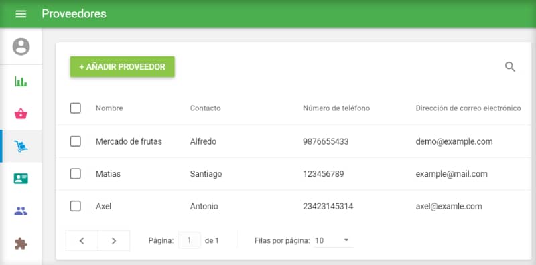The height and width of the screenshot is (265, 536).
Task: Select the blue hand truck suppliers icon
Action: click(21, 146)
